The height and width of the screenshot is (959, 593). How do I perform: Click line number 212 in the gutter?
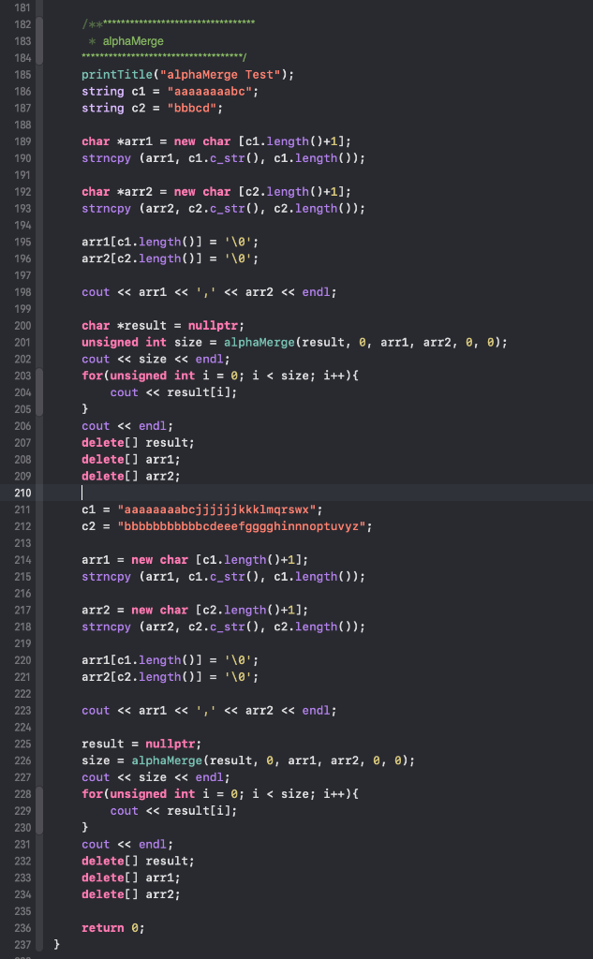[22, 526]
